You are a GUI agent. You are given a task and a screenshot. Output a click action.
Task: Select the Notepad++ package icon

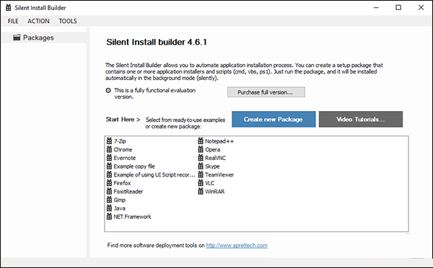(x=201, y=141)
